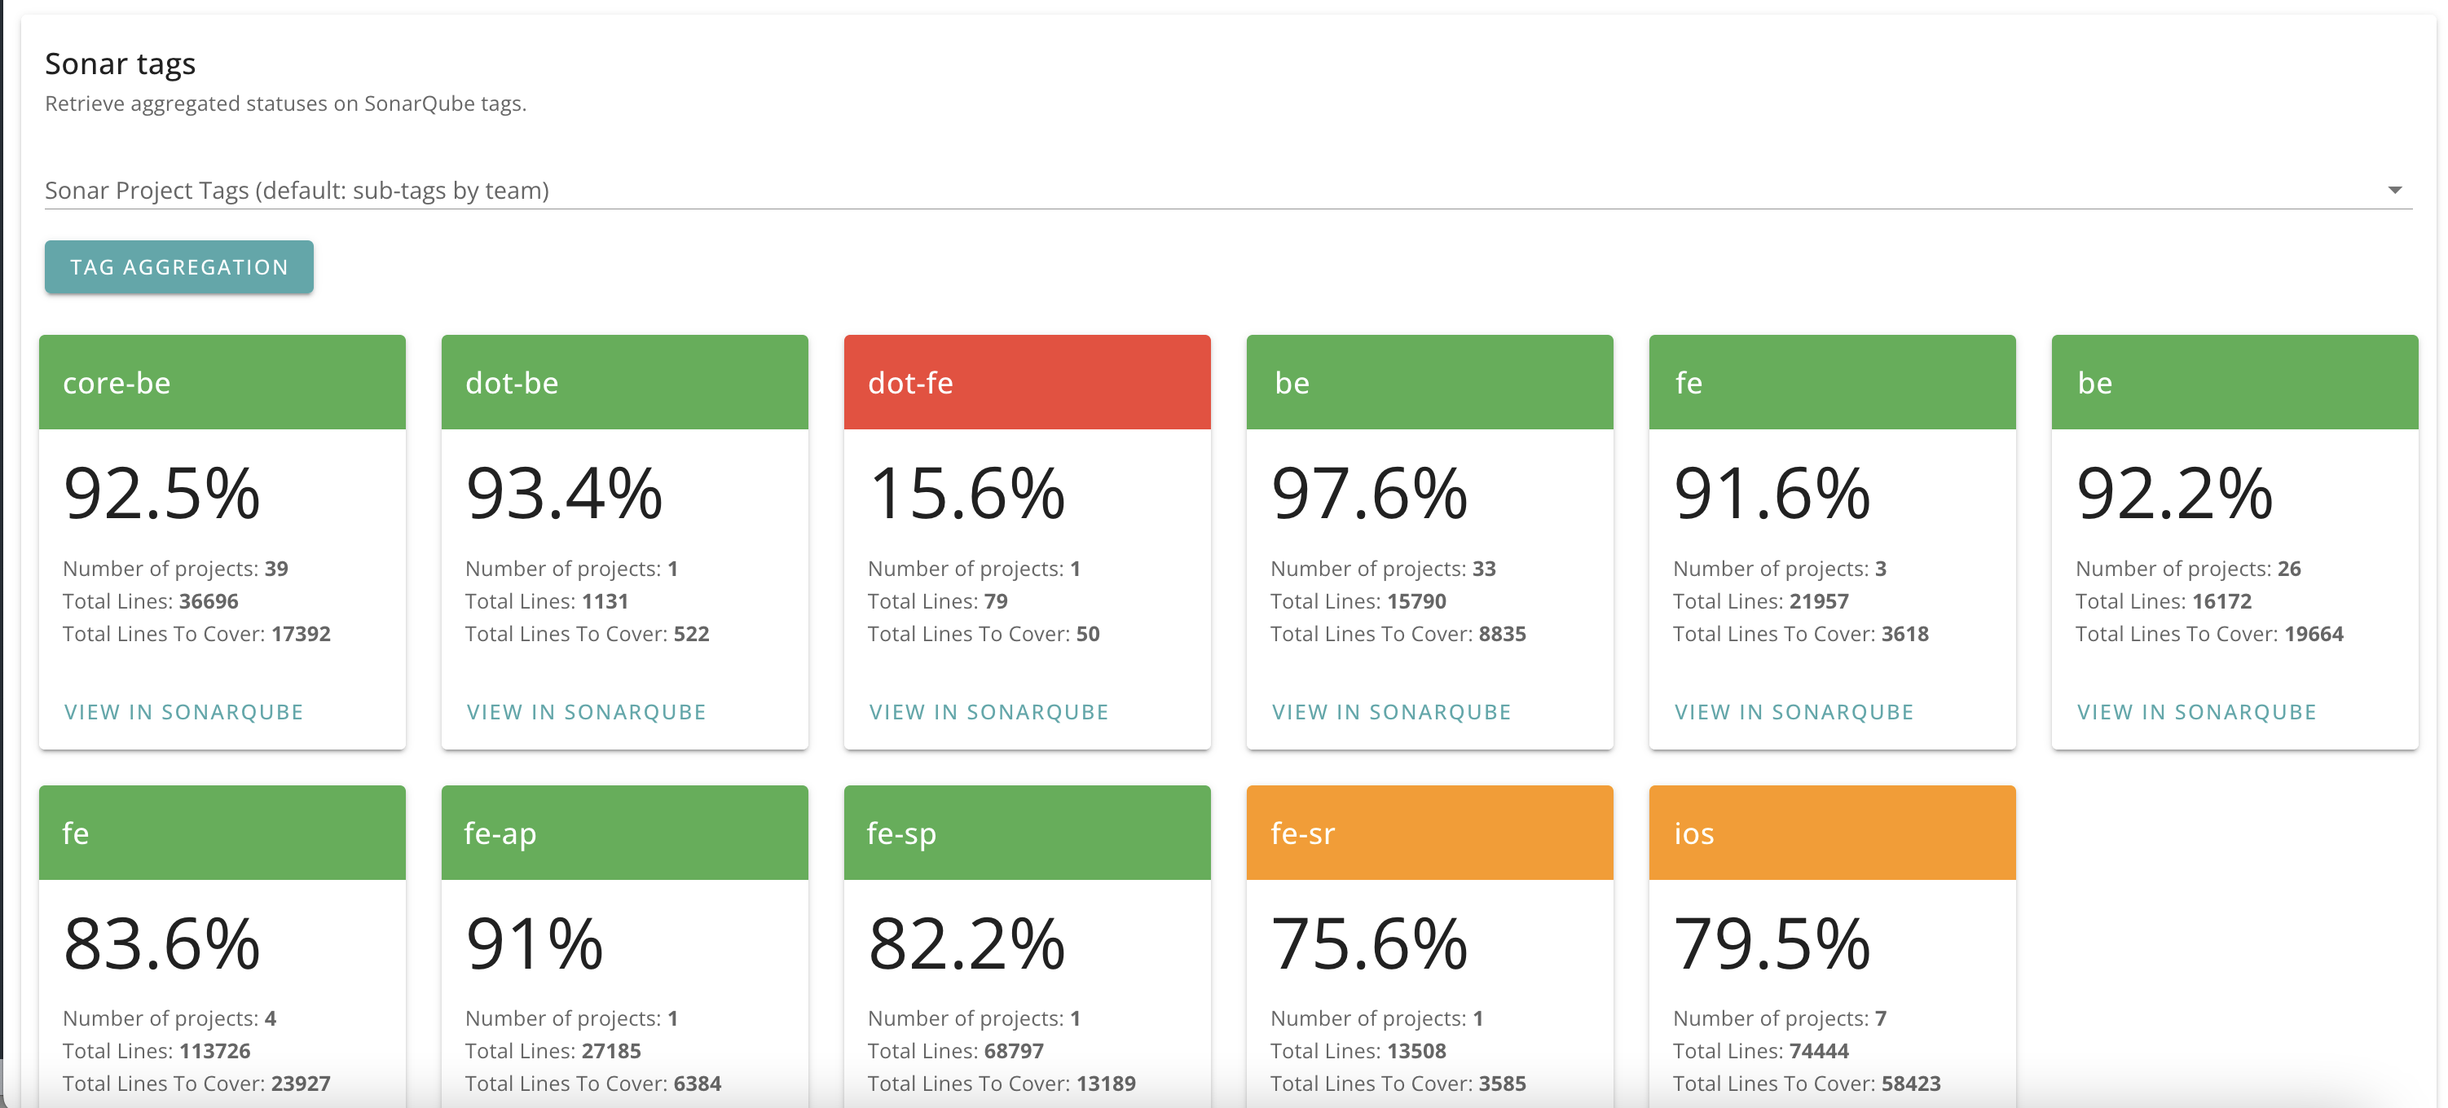Click 'Total Lines: 36696' text
Image resolution: width=2448 pixels, height=1108 pixels.
pyautogui.click(x=150, y=600)
